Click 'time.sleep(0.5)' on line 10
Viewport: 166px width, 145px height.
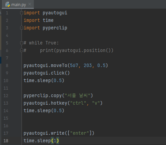point(44,81)
